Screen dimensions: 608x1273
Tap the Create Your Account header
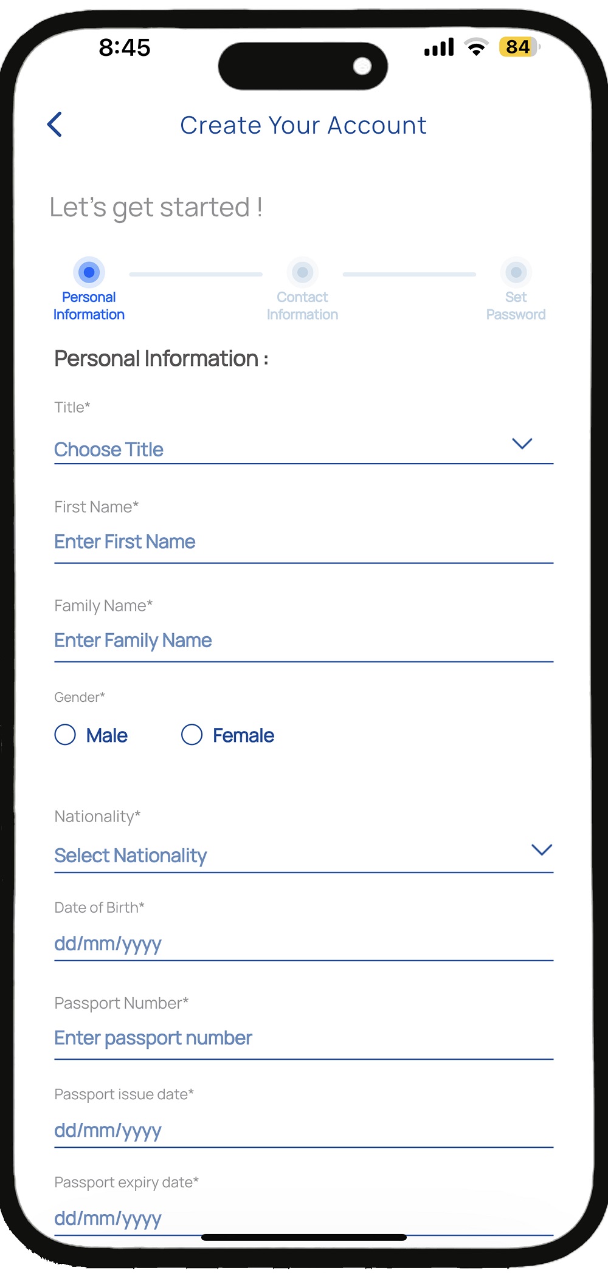[x=303, y=125]
